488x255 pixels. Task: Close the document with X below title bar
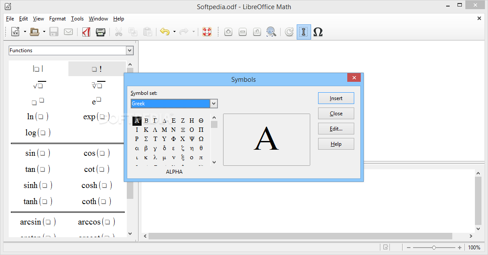(479, 18)
